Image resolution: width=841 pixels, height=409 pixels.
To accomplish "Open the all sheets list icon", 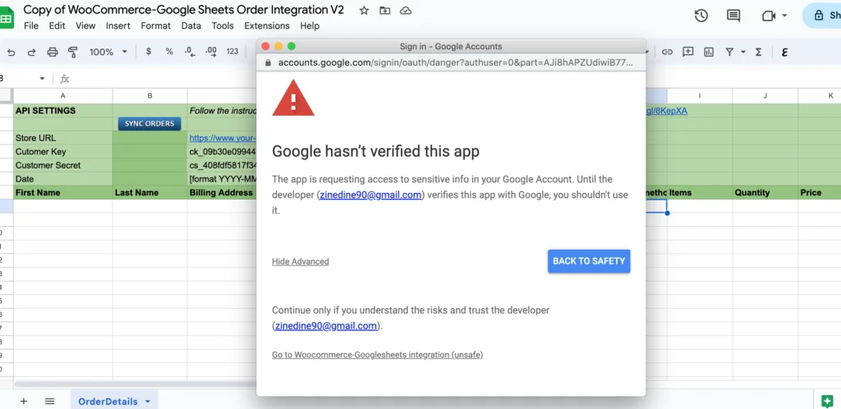I will pos(49,401).
